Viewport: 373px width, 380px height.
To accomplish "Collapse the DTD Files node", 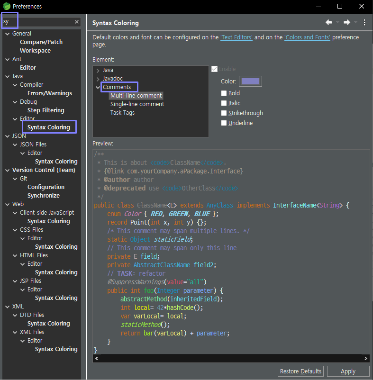I will tap(15, 315).
